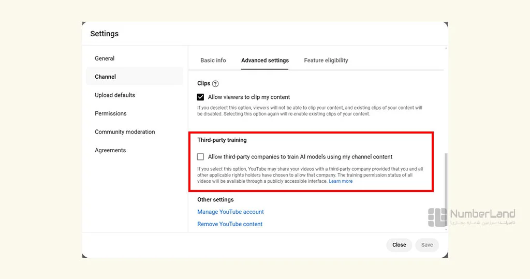
Task: Open the Feature eligibility tab
Action: click(x=326, y=60)
